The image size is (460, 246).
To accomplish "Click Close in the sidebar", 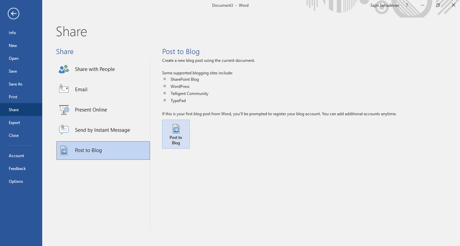I will [x=21, y=136].
